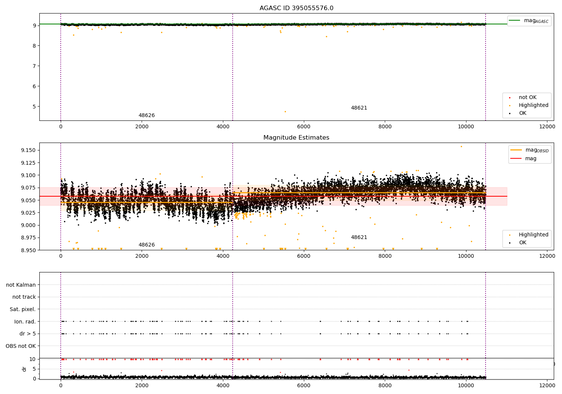Click x-axis tick '8000' under the bottom plot
562x394 pixels.
385,385
